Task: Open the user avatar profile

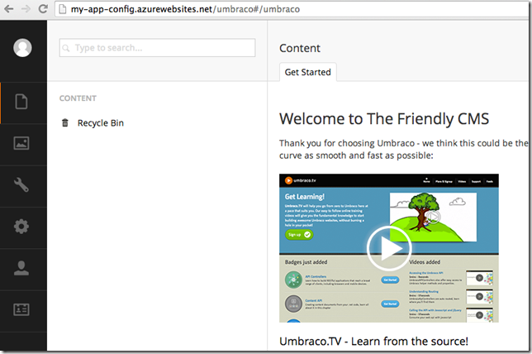Action: pos(23,48)
